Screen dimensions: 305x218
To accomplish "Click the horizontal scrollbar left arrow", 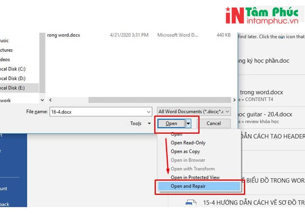I will click(x=51, y=100).
